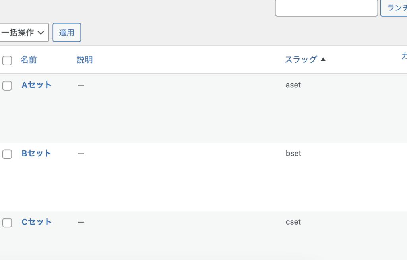Click the sort arrow beside スラッグ
The height and width of the screenshot is (260, 407).
tap(323, 60)
